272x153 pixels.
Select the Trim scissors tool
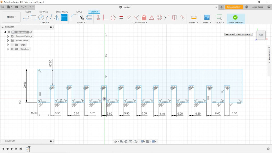pos(81,17)
